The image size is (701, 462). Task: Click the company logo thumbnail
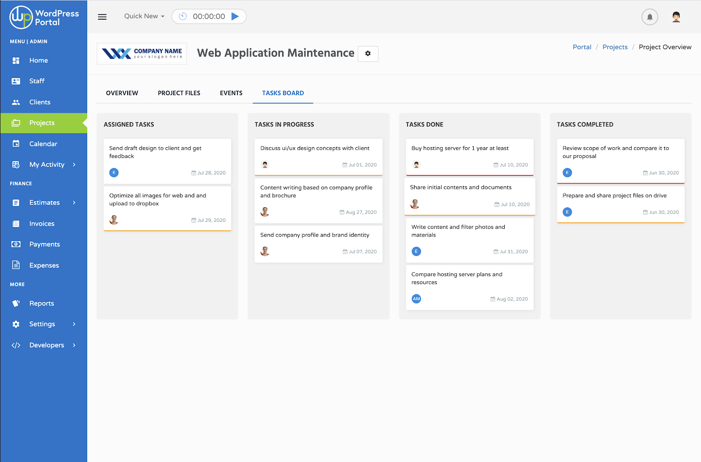click(x=142, y=53)
